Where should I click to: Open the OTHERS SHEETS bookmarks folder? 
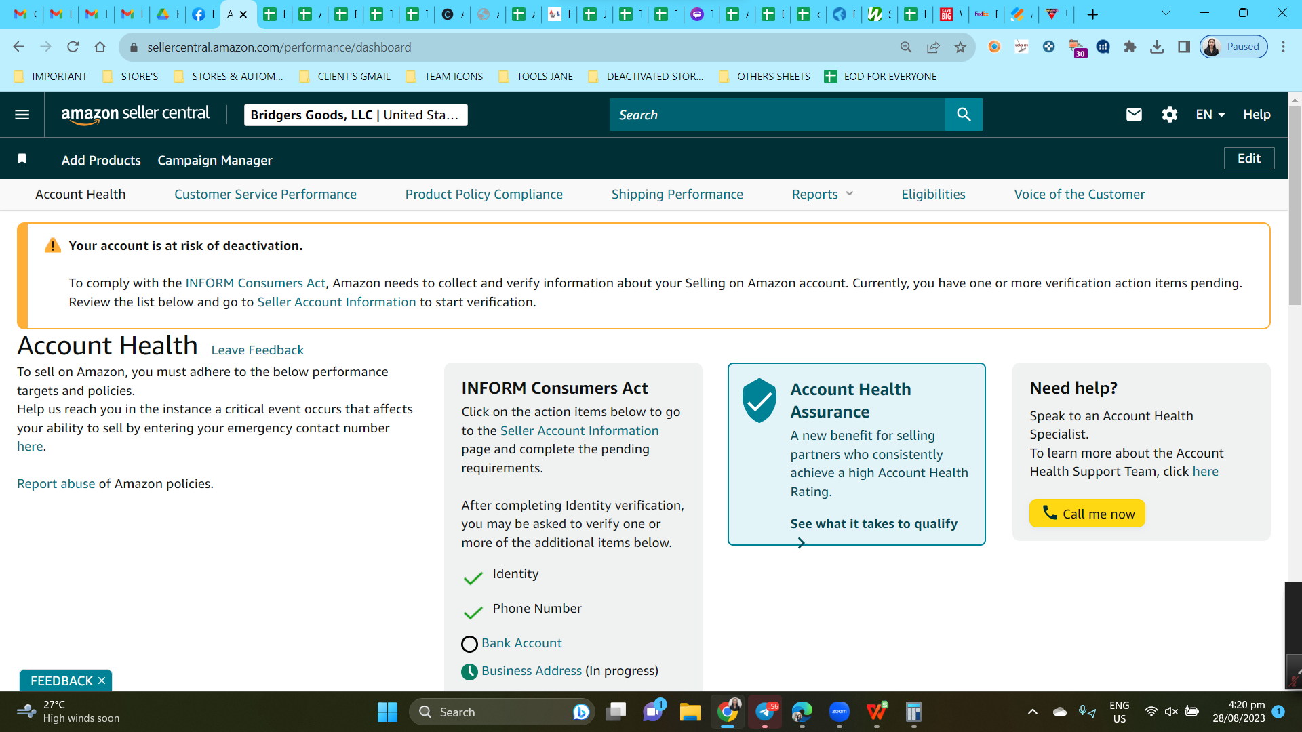[764, 77]
